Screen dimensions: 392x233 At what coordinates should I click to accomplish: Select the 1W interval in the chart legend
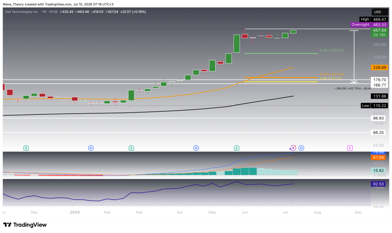pos(44,12)
